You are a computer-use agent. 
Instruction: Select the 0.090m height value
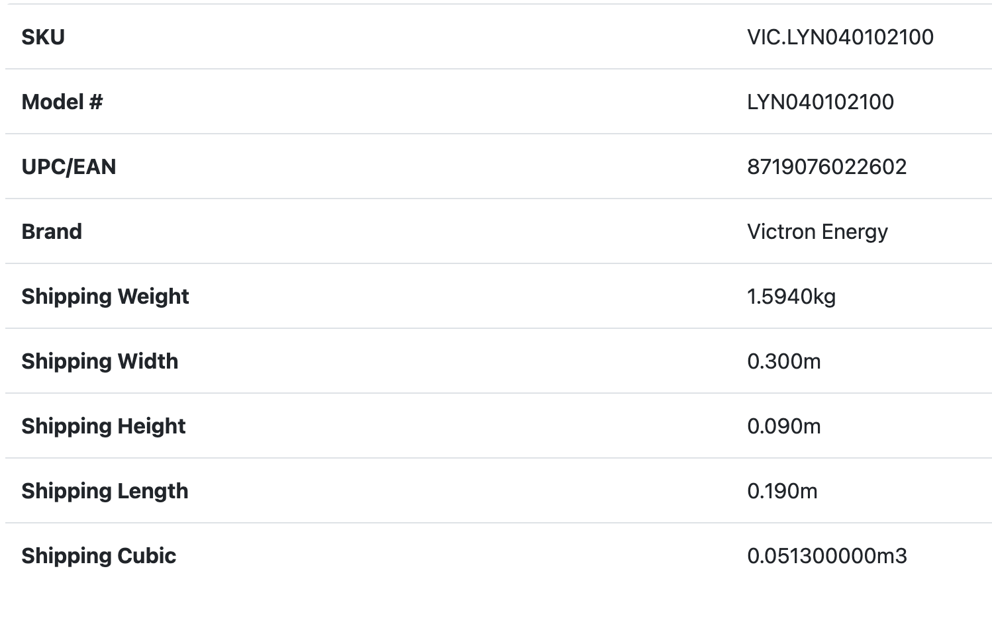coord(783,426)
